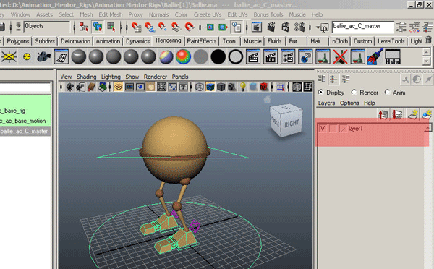Open the Create UVs menu
This screenshot has height=269, width=434.
tap(208, 14)
